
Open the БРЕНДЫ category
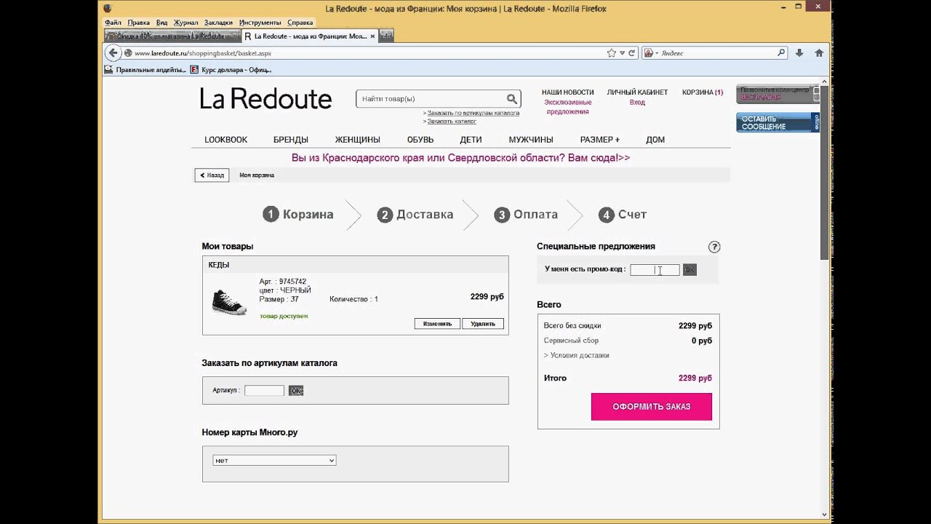coord(291,140)
